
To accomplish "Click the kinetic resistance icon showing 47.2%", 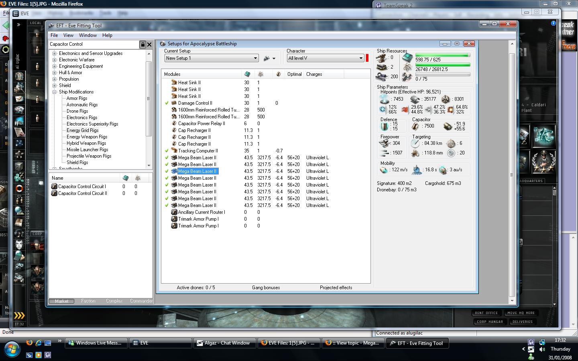I will pos(428,109).
